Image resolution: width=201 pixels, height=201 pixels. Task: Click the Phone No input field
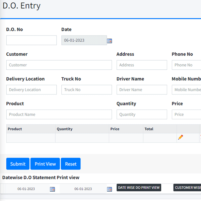coord(187,65)
